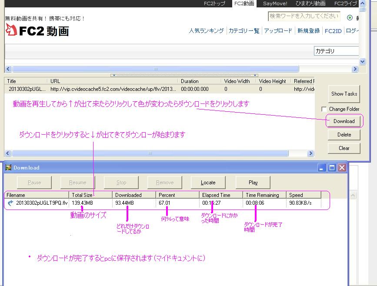
Task: Click the Time Remaining column header
Action: pyautogui.click(x=264, y=195)
